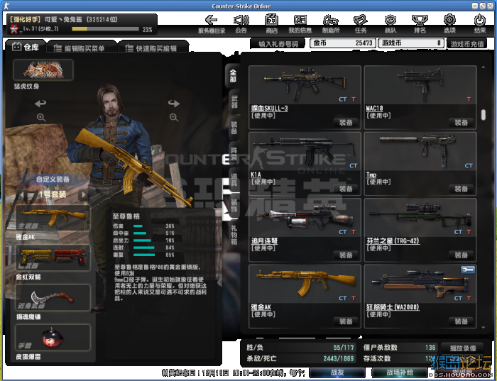
Task: Switch to the 快速购买编辑 tab
Action: (x=153, y=48)
